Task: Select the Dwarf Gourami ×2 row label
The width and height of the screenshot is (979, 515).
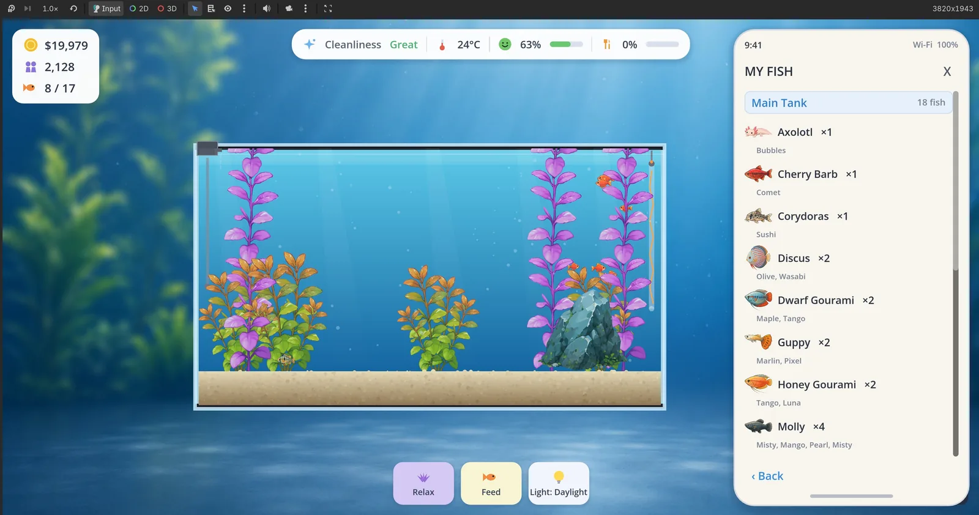Action: pos(825,300)
